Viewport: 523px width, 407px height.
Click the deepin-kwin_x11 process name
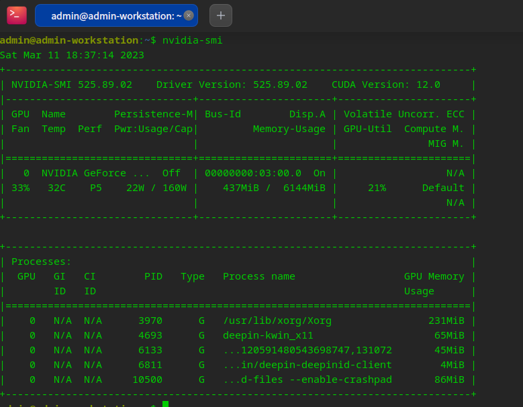pyautogui.click(x=268, y=335)
